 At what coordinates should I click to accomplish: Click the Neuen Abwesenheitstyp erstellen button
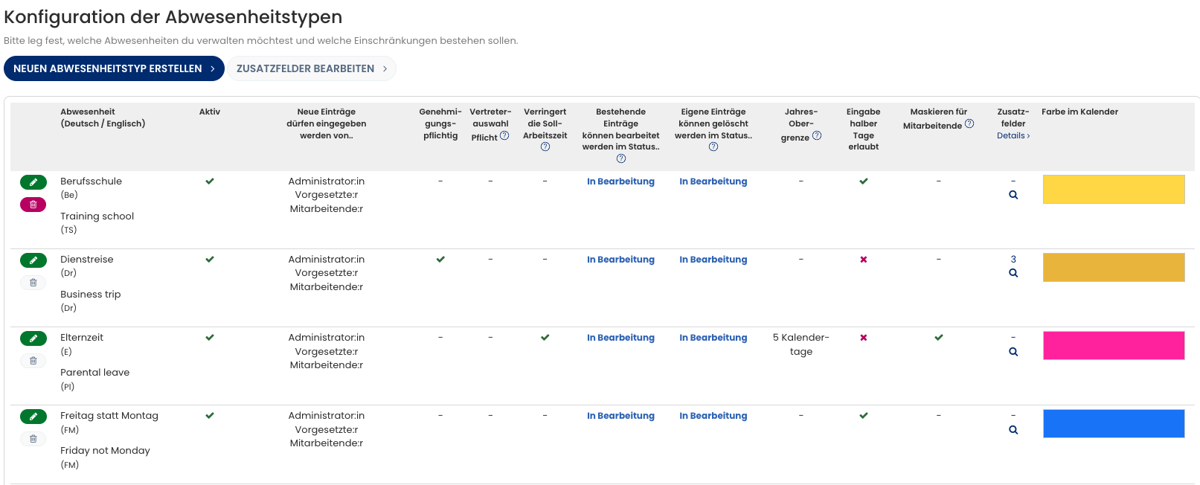tap(114, 68)
